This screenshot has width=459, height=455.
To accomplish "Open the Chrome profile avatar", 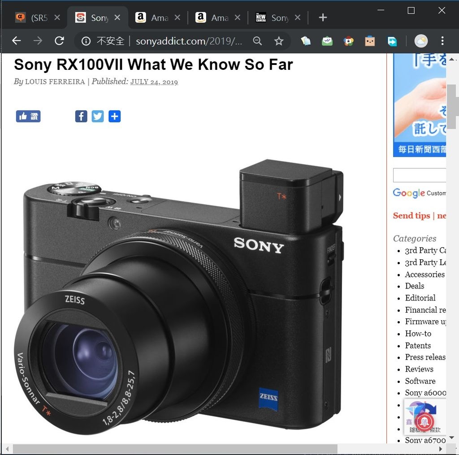I will tap(421, 41).
